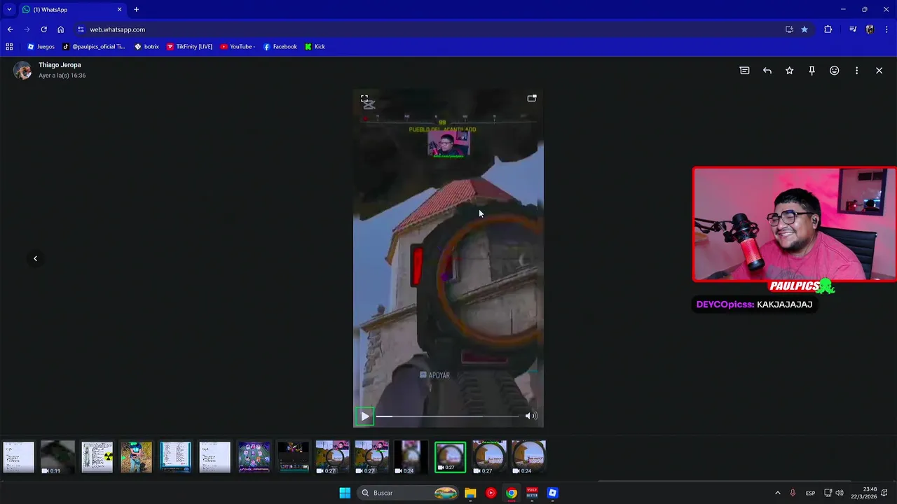Select the green-highlighted 0:27 video thumbnail

tap(450, 457)
